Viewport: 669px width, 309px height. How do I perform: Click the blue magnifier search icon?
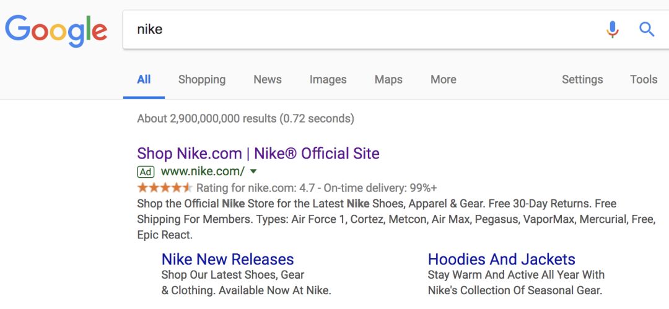[x=647, y=29]
